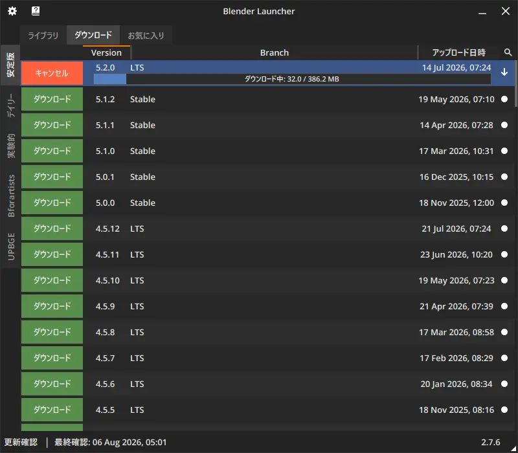Open the Bforartists side tab
This screenshot has width=518, height=453.
10,195
